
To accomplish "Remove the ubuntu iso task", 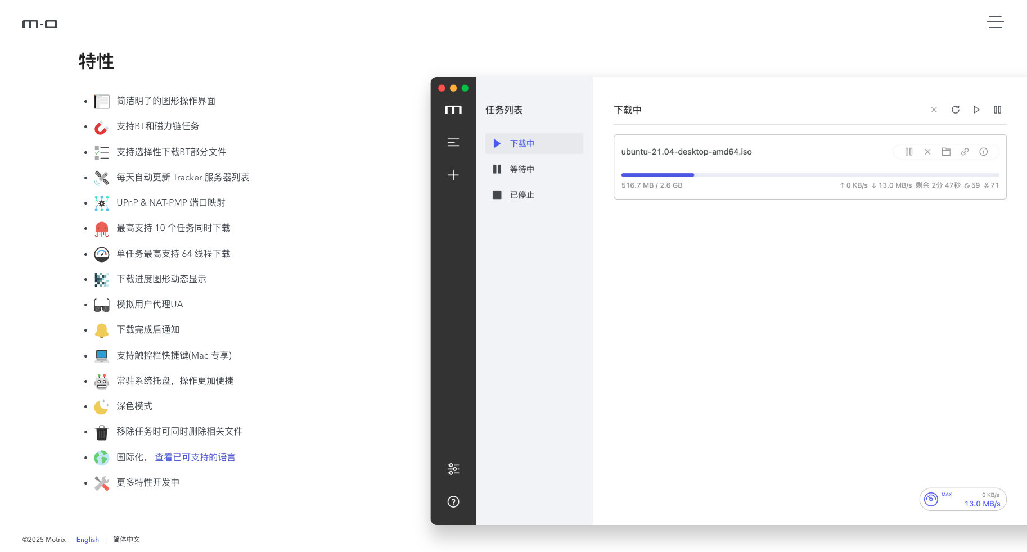I will tap(927, 152).
